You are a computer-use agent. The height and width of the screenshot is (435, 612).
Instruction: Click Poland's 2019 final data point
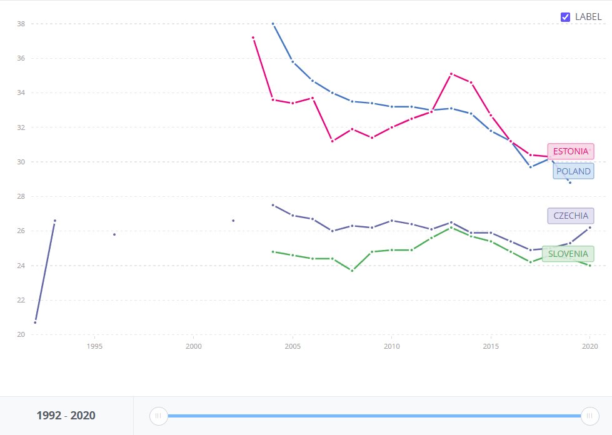tap(570, 182)
